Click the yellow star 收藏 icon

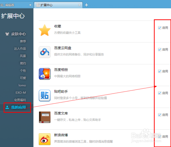[x=44, y=30]
